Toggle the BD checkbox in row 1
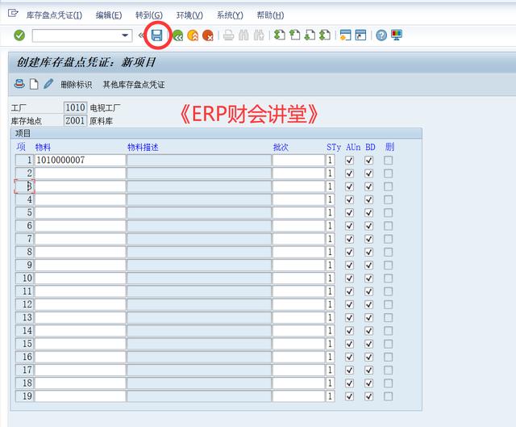 368,161
